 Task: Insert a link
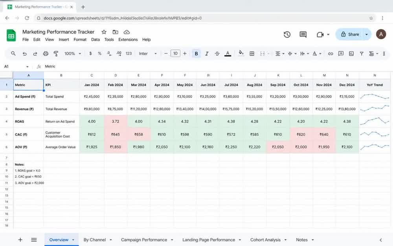(x=331, y=53)
